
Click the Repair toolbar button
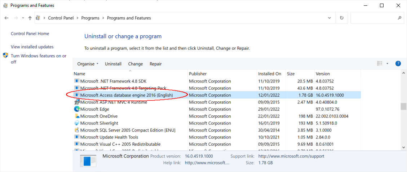[156, 64]
